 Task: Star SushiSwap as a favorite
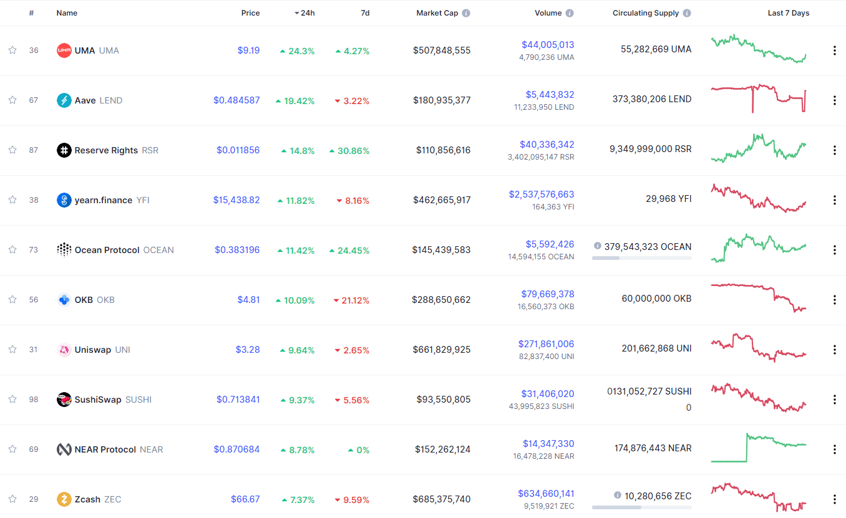(x=12, y=400)
